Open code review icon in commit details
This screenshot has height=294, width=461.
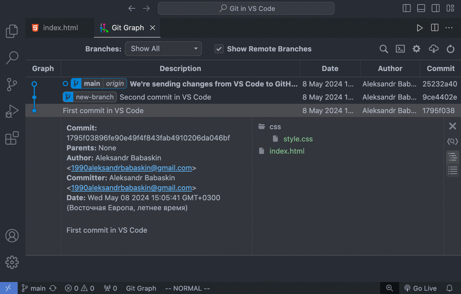tap(452, 141)
